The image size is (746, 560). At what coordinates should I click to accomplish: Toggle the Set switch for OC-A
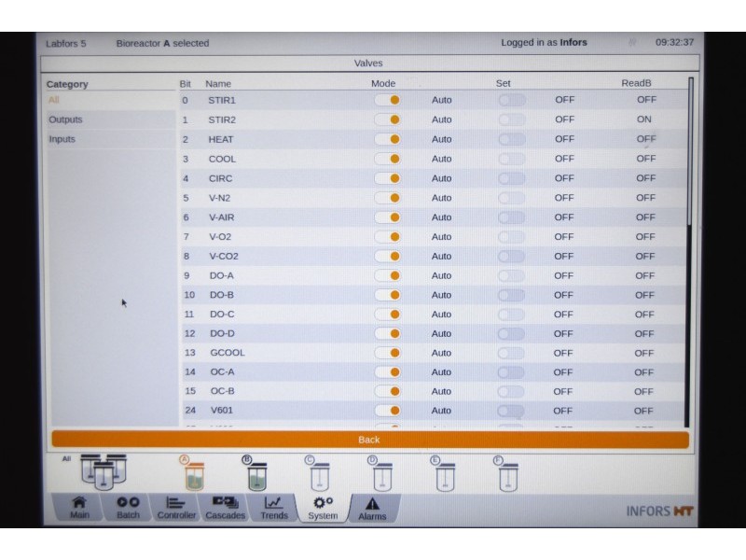coord(511,371)
